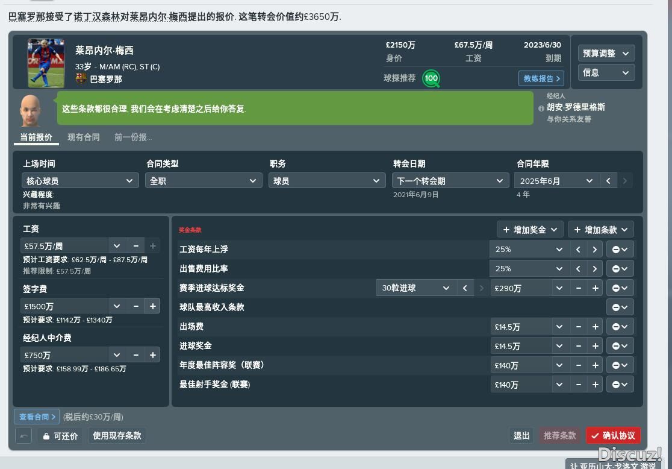Screen dimensions: 672x469
Task: Increase 赛季进球达标奖金 £290万 with plus
Action: [596, 288]
